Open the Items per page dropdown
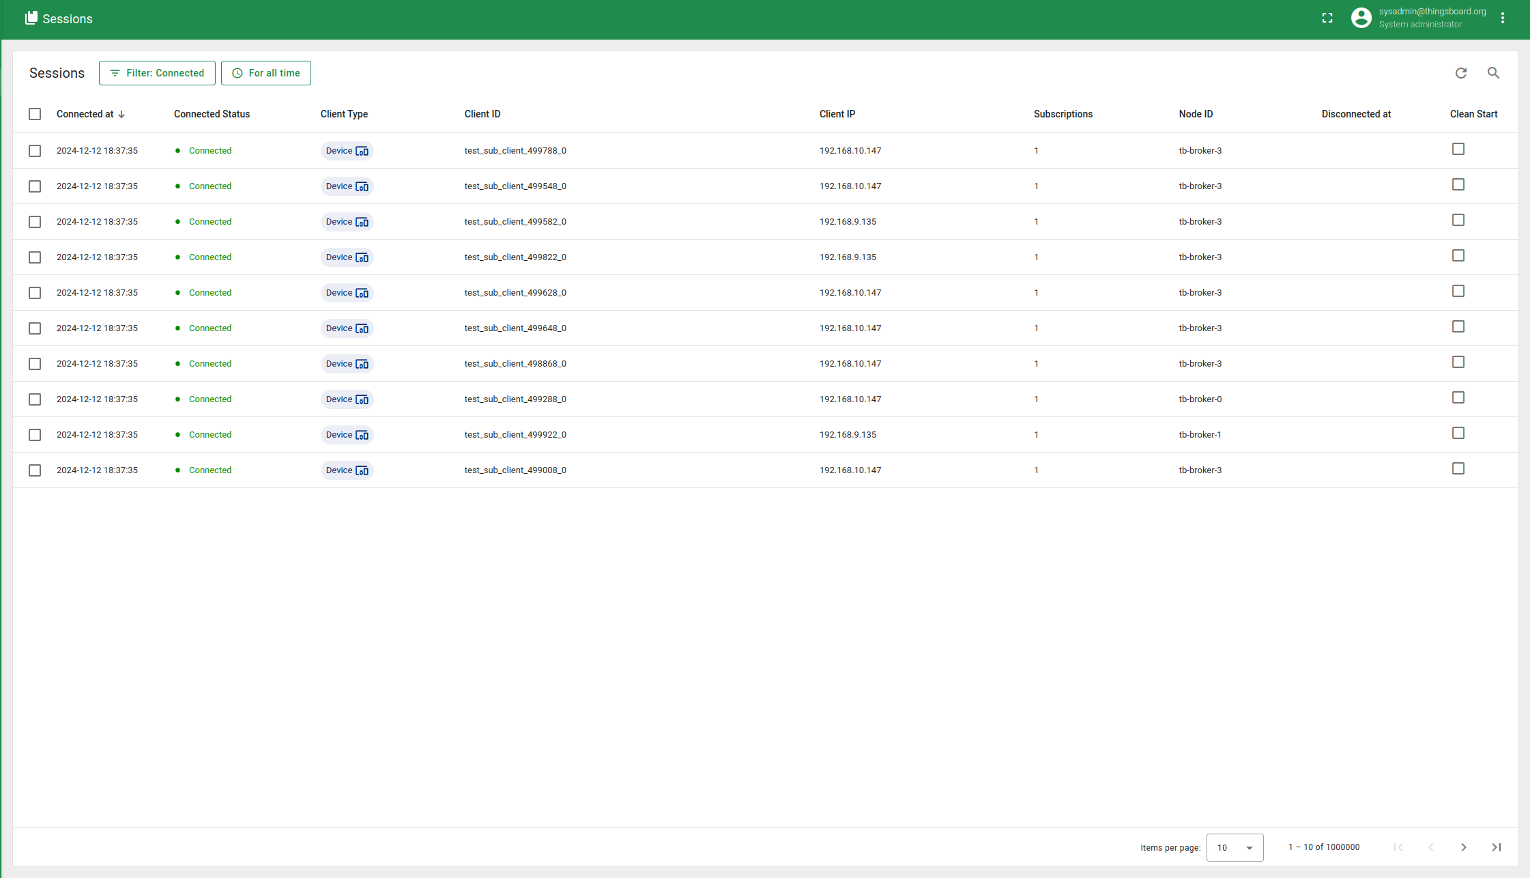This screenshot has width=1530, height=878. (x=1235, y=847)
